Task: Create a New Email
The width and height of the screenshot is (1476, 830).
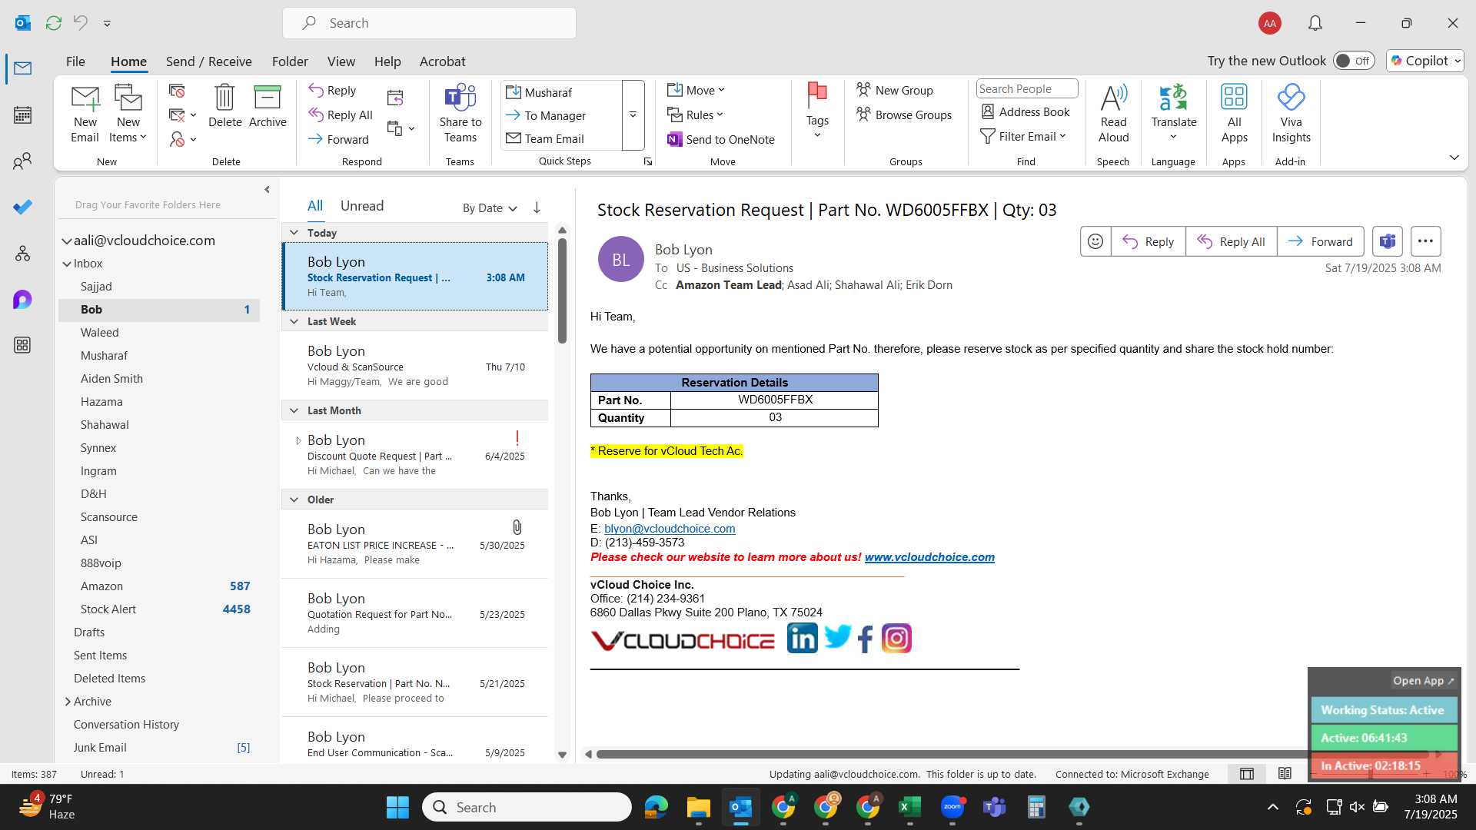Action: [x=85, y=115]
